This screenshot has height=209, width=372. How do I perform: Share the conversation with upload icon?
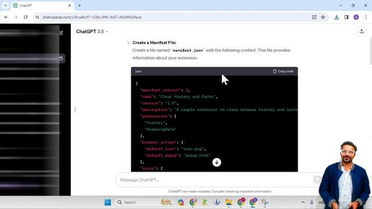(x=362, y=31)
